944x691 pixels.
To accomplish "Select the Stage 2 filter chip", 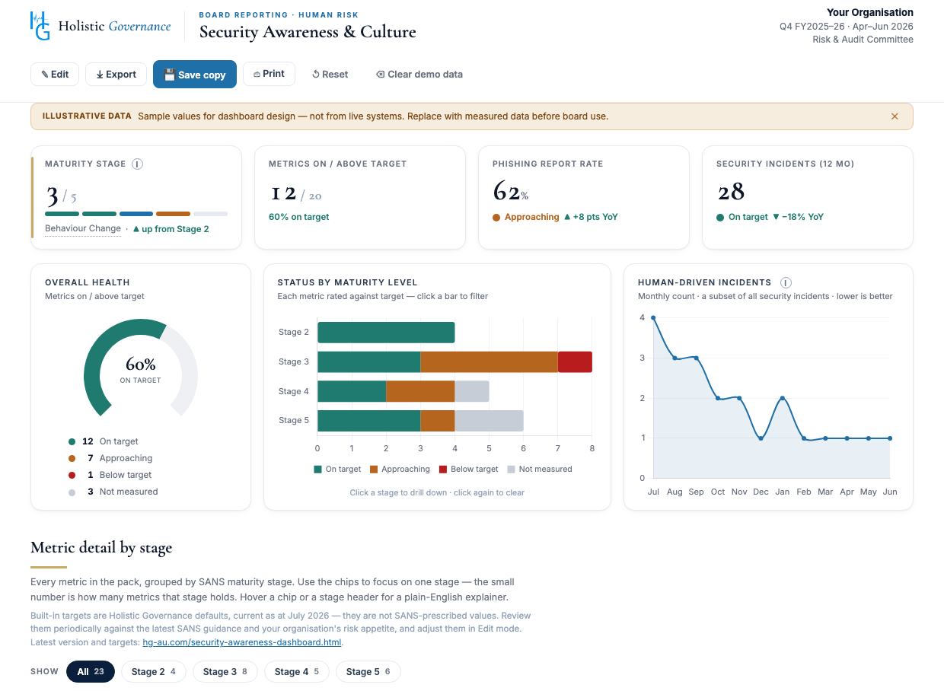I will click(x=154, y=671).
